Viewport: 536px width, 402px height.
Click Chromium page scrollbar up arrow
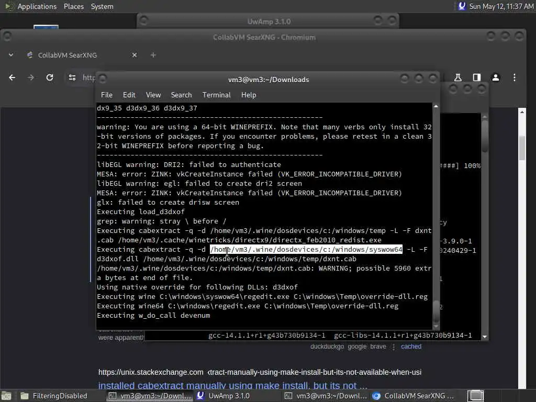(522, 112)
